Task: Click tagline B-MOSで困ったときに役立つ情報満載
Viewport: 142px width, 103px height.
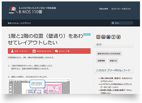Action: 37,8
